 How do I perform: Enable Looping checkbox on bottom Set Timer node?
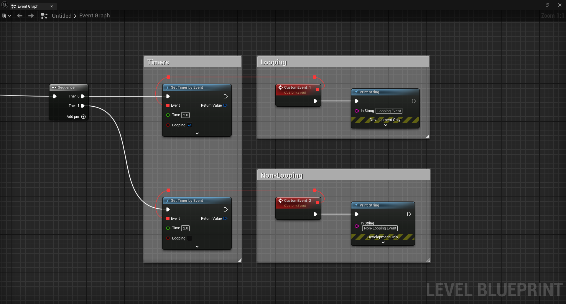pyautogui.click(x=190, y=238)
